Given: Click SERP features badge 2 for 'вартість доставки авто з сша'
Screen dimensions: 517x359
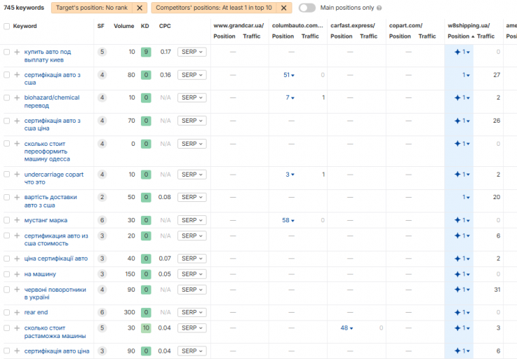Looking at the screenshot, I should 102,197.
